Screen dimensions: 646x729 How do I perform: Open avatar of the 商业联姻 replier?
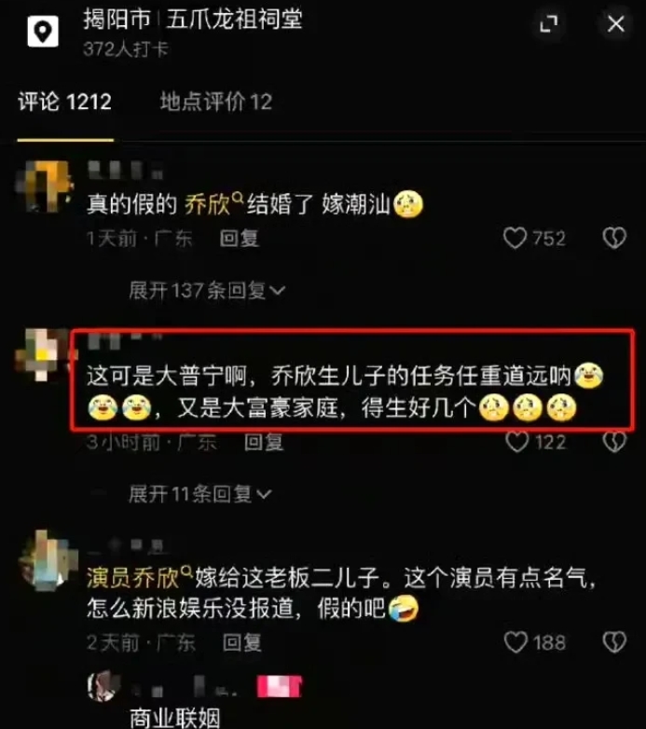tap(103, 686)
